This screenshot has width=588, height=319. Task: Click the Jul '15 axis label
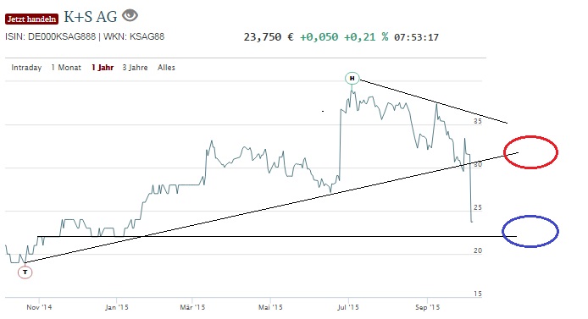pyautogui.click(x=348, y=307)
